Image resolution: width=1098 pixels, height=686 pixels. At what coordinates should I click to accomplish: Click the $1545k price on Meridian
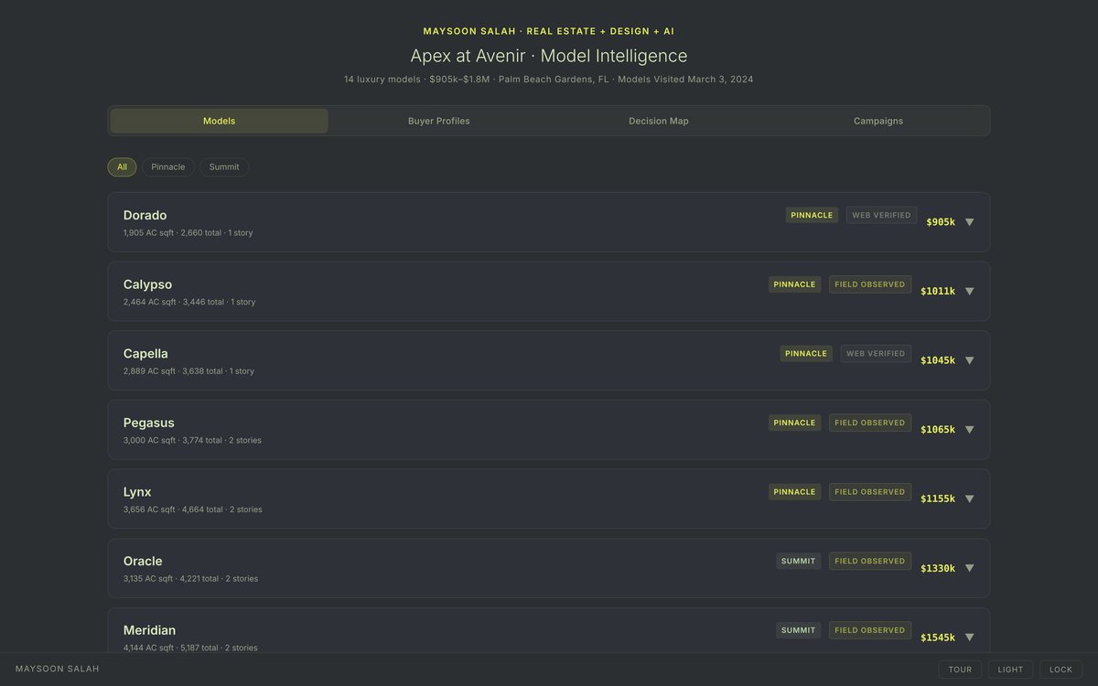(x=938, y=638)
